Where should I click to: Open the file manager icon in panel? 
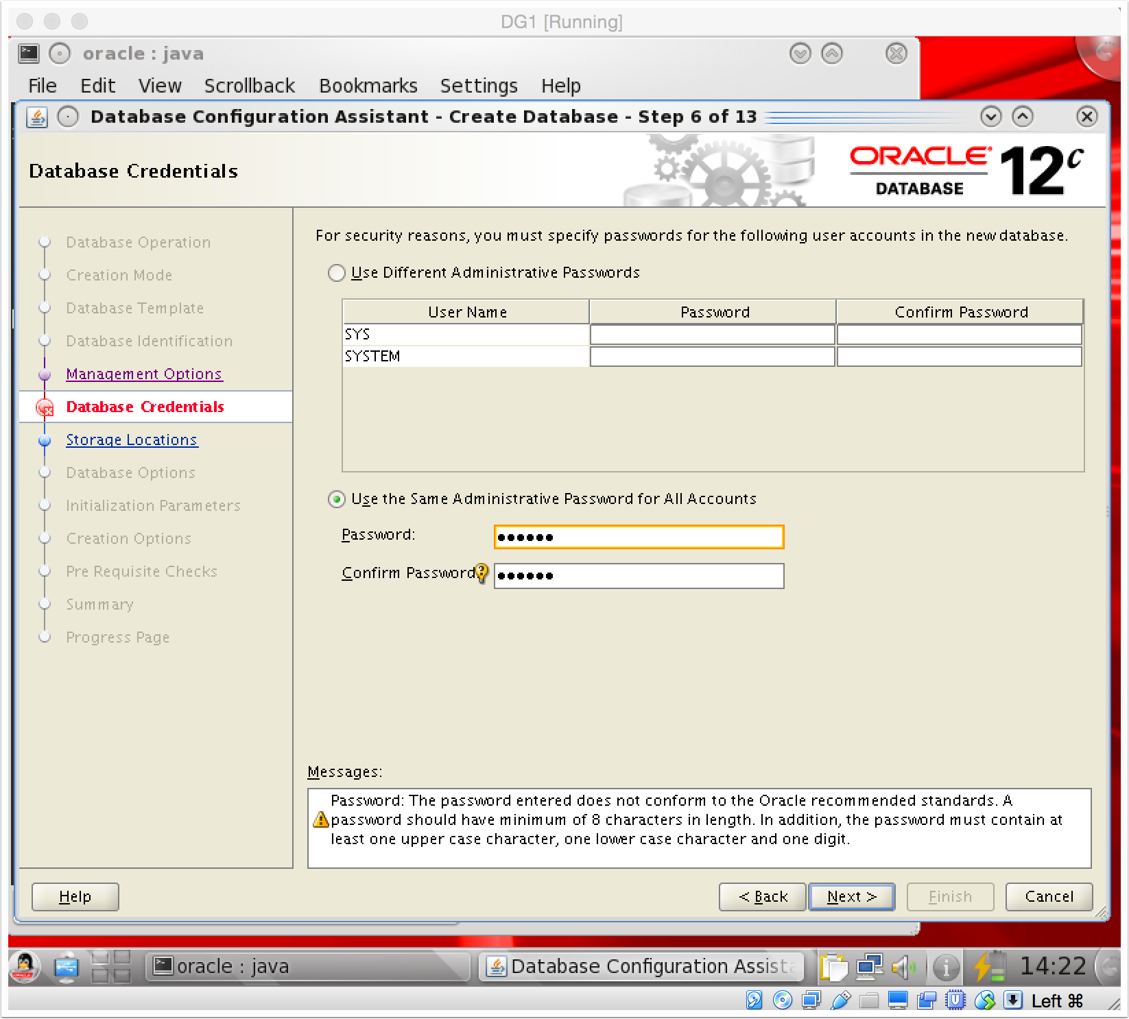(x=67, y=967)
